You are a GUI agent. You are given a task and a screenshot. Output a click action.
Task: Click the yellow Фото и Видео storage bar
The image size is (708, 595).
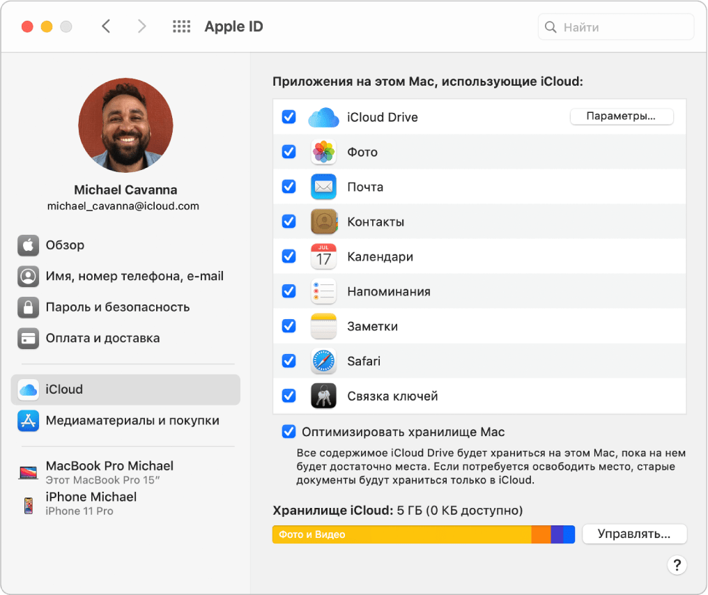(401, 534)
